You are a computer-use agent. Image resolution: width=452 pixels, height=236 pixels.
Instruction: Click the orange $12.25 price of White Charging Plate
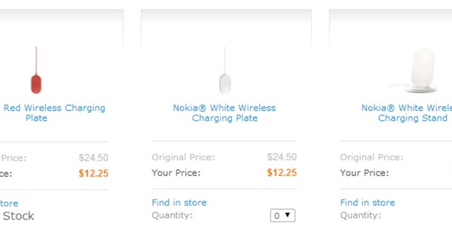[x=282, y=172]
